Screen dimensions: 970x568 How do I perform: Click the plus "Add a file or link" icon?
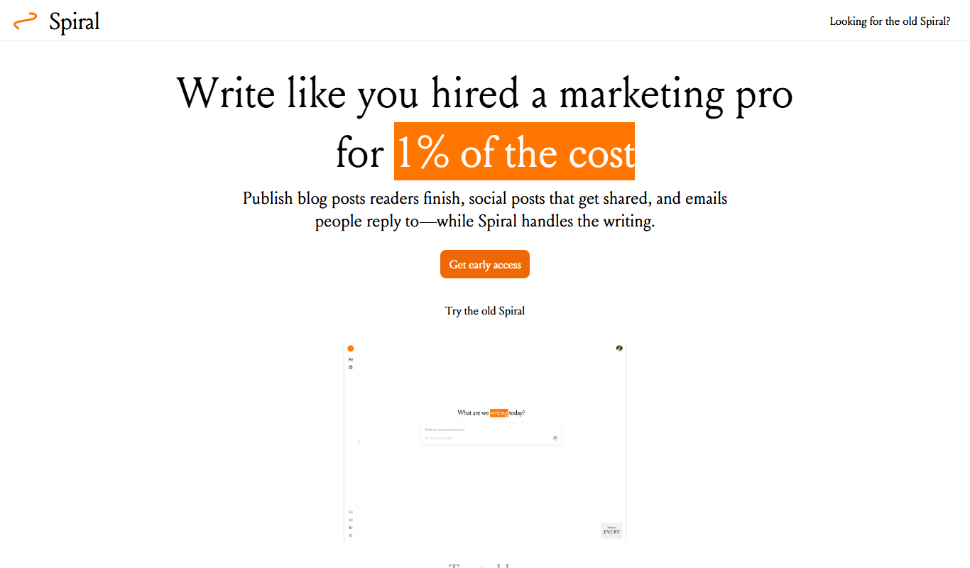(x=426, y=438)
